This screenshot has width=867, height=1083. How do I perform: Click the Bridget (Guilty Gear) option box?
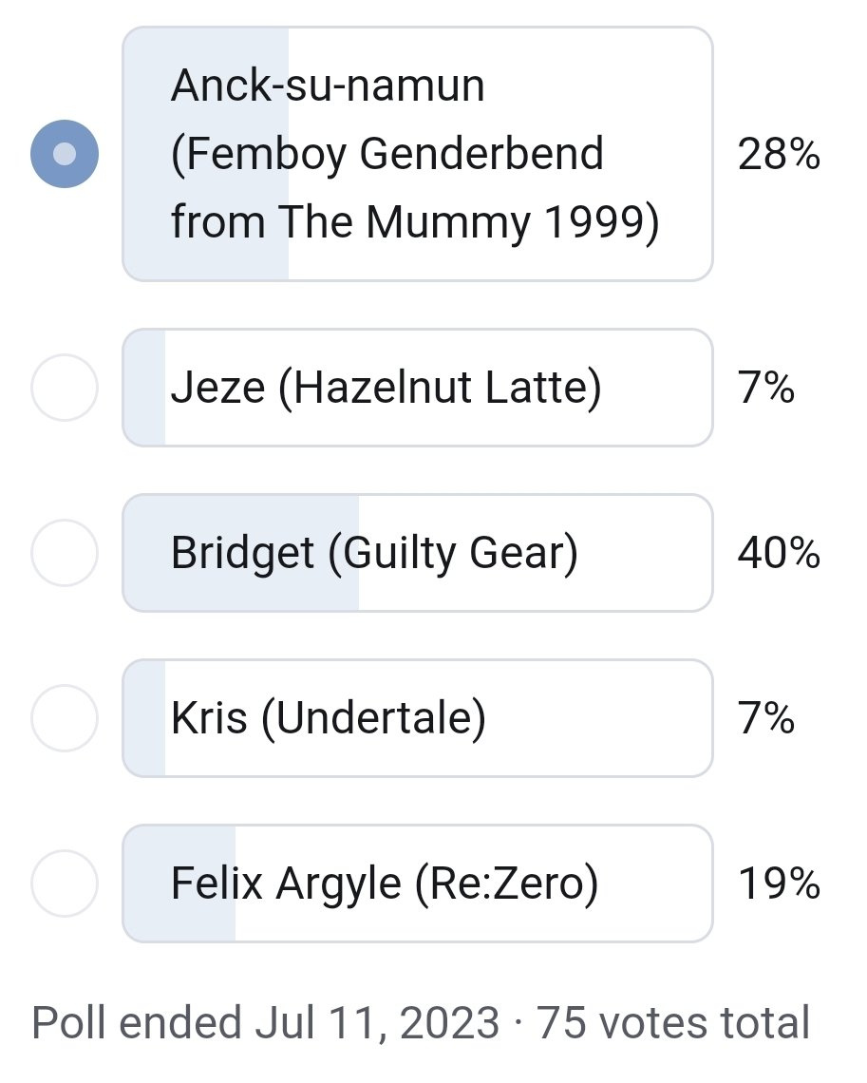pos(418,553)
